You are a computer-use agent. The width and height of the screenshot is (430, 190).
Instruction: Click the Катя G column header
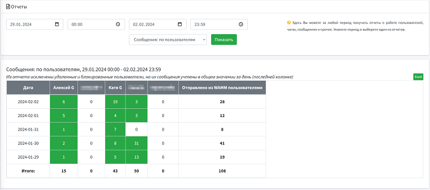tap(115, 88)
